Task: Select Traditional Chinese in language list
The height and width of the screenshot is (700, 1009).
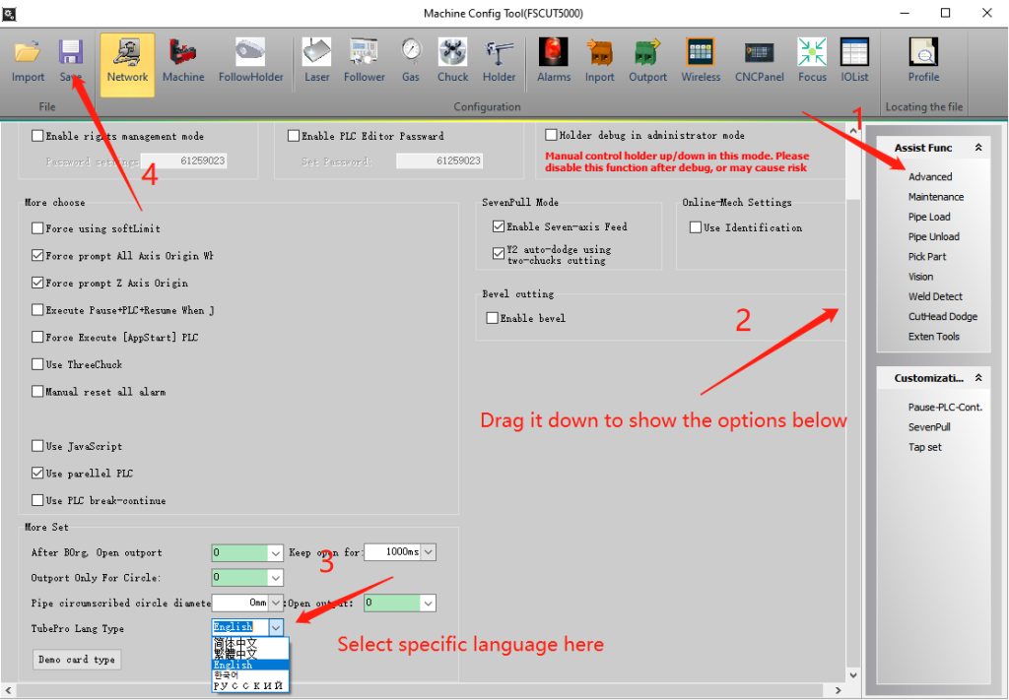Action: click(x=251, y=654)
